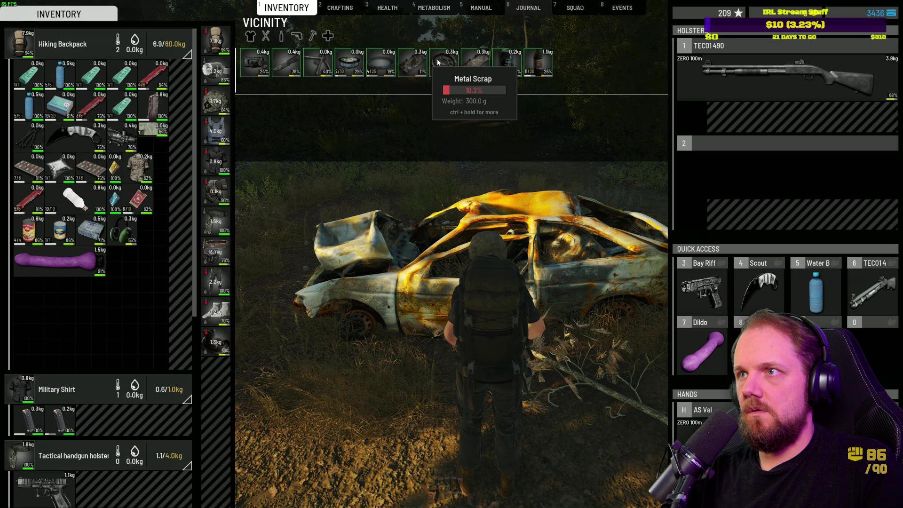This screenshot has width=903, height=508.
Task: Select the pistol in the Tactical handgun holster
Action: tap(45, 489)
